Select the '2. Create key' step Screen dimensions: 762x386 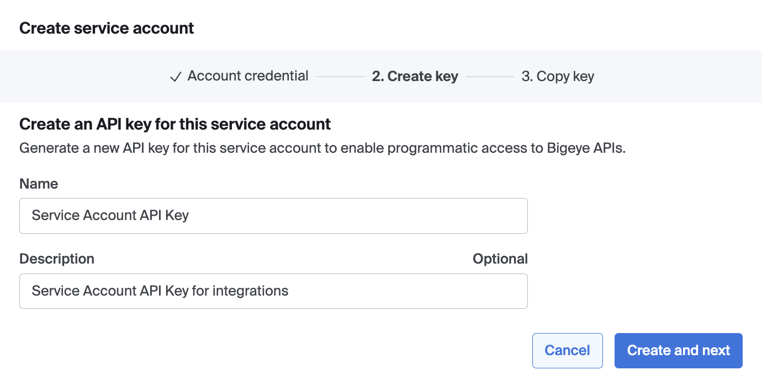(415, 76)
